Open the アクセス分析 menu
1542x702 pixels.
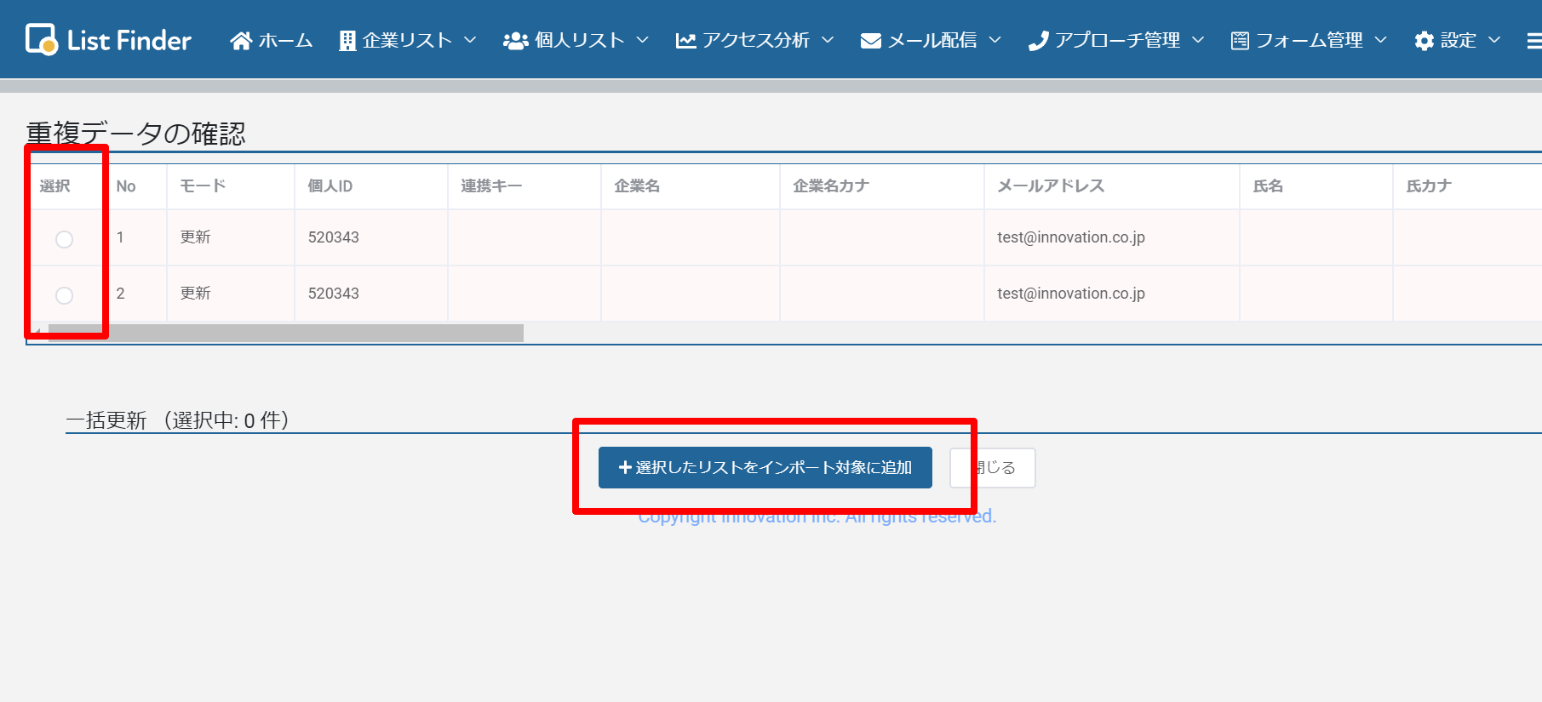tap(755, 40)
